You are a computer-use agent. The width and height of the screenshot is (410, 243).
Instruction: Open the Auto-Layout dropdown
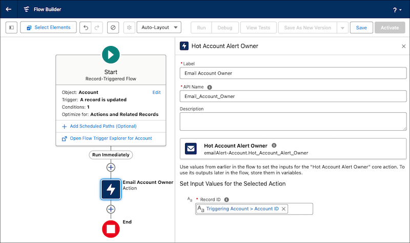tap(159, 28)
